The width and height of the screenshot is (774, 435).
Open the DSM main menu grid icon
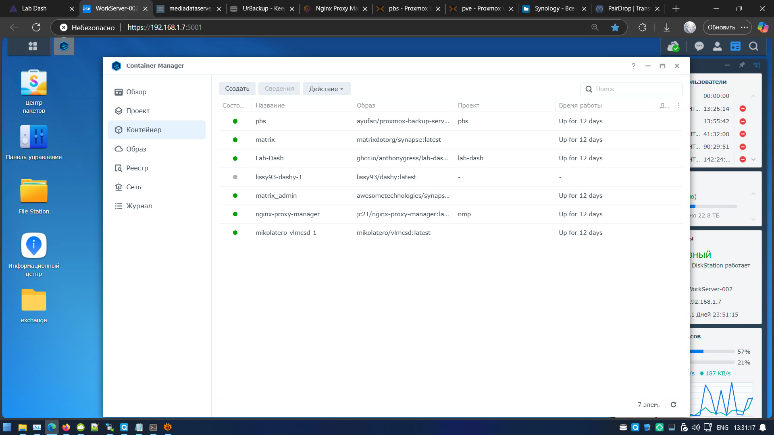point(33,46)
